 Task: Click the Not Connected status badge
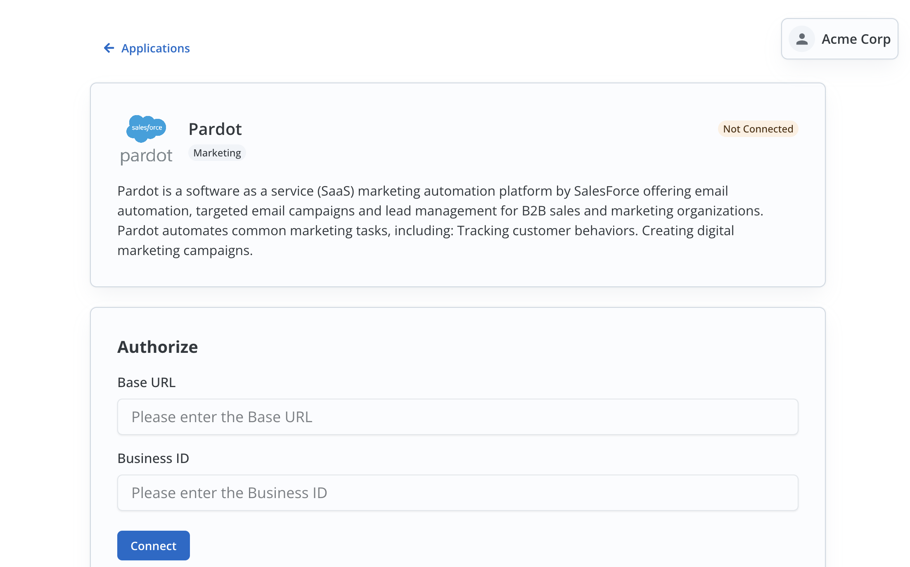[758, 129]
